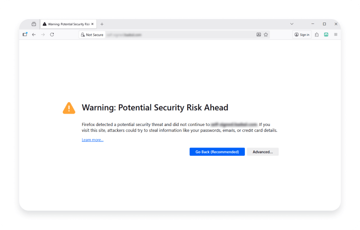Click the Firefox View icon

[x=34, y=24]
